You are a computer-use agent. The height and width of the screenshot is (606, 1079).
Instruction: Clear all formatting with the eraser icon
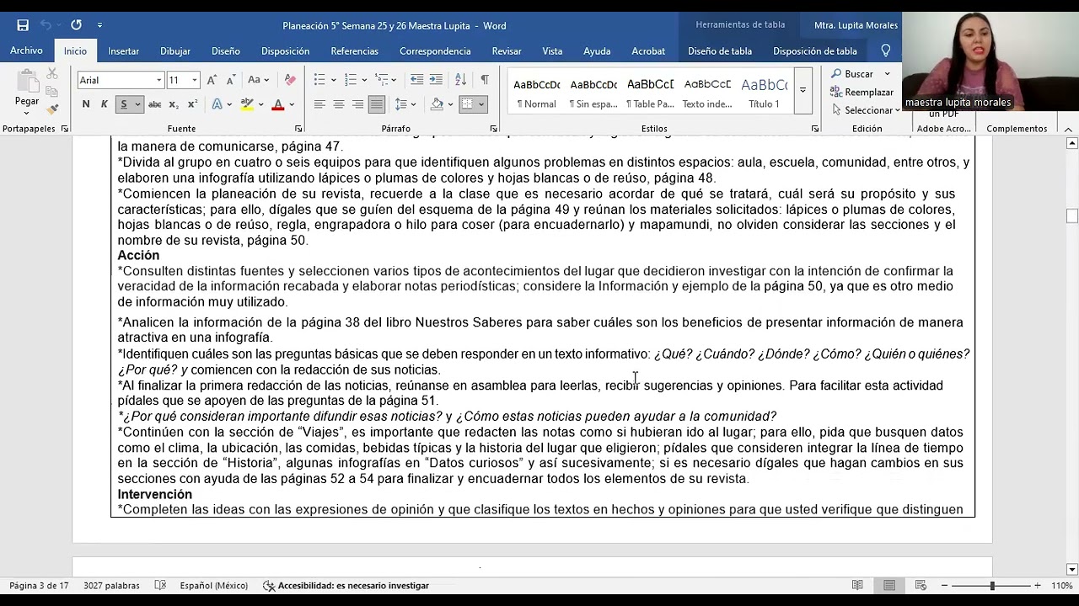(x=290, y=80)
